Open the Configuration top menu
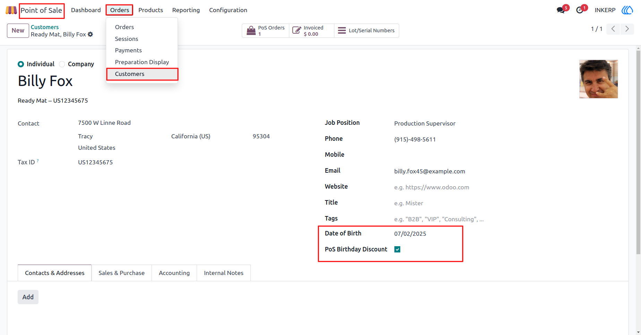The image size is (641, 335). point(228,10)
